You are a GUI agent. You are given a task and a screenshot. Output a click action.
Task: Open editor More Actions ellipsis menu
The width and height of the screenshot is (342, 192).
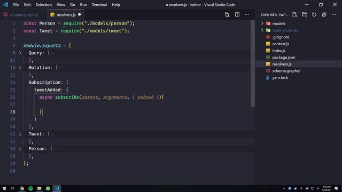coord(247,14)
